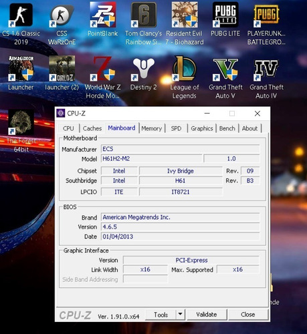Click the BIOS version 4.6.5 field

pyautogui.click(x=180, y=227)
